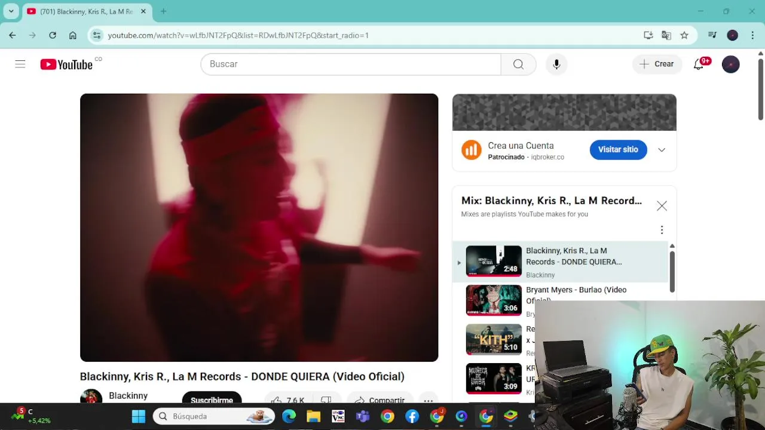
Task: Play DONDE QUIERA thumbnail in the Mix list
Action: [x=494, y=261]
